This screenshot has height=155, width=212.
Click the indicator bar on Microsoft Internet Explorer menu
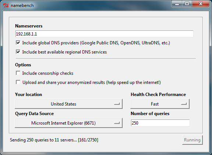(x=117, y=123)
